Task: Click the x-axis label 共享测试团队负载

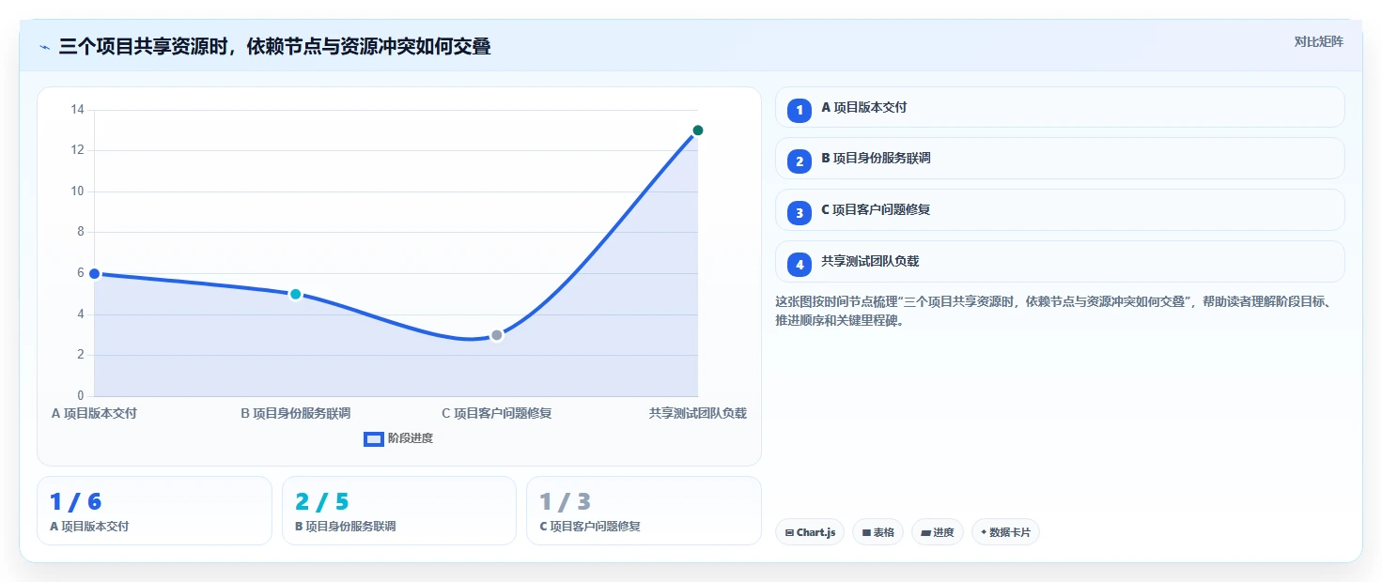Action: tap(698, 413)
